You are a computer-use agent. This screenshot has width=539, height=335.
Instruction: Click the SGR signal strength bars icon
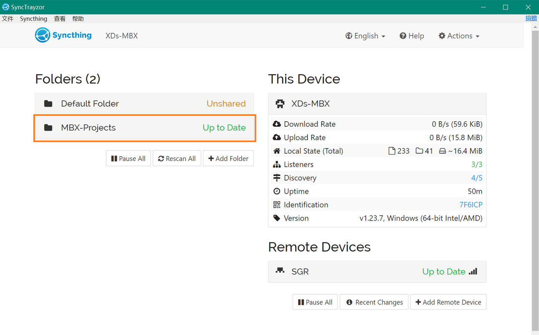[x=473, y=271]
